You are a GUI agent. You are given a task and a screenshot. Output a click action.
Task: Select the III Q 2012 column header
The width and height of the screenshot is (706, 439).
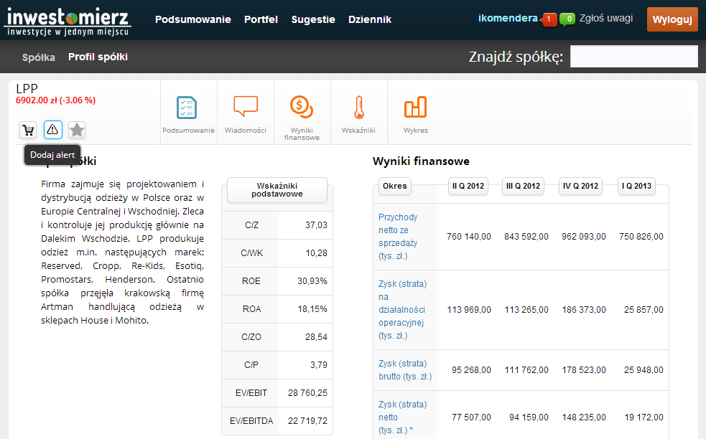click(523, 186)
